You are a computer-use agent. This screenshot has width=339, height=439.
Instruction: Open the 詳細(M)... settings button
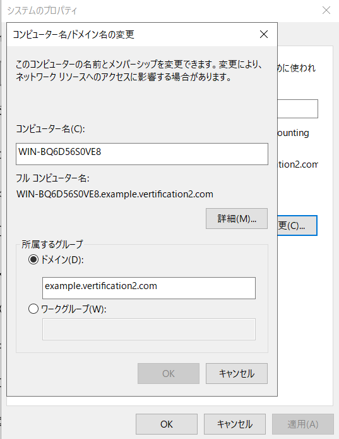237,218
